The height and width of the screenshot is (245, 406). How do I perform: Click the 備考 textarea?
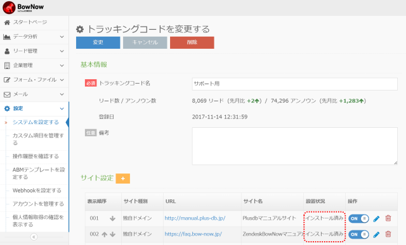click(294, 146)
